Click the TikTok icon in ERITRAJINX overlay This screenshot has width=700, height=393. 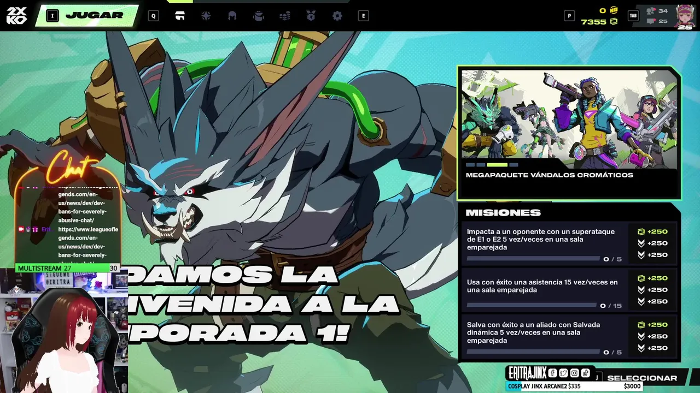585,373
